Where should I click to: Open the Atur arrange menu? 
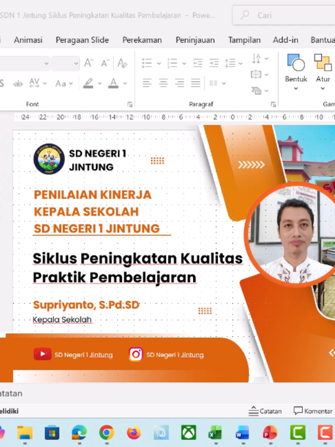(323, 72)
